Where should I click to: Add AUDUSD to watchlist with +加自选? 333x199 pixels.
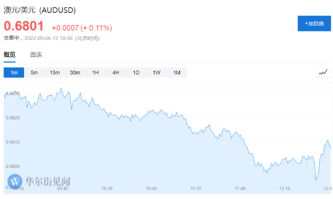pos(314,23)
